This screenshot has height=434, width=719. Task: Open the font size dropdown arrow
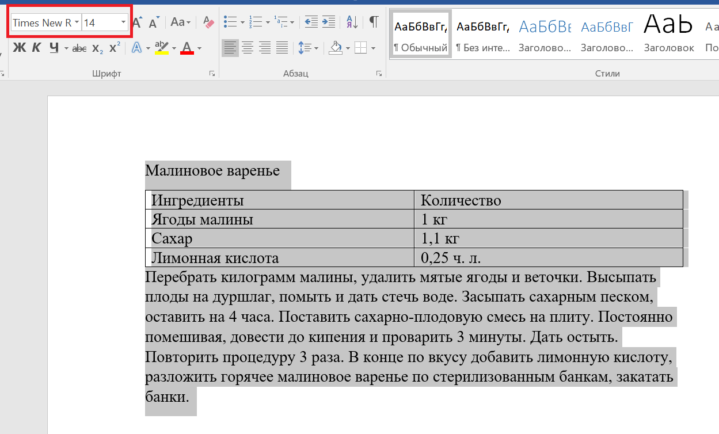pyautogui.click(x=123, y=23)
